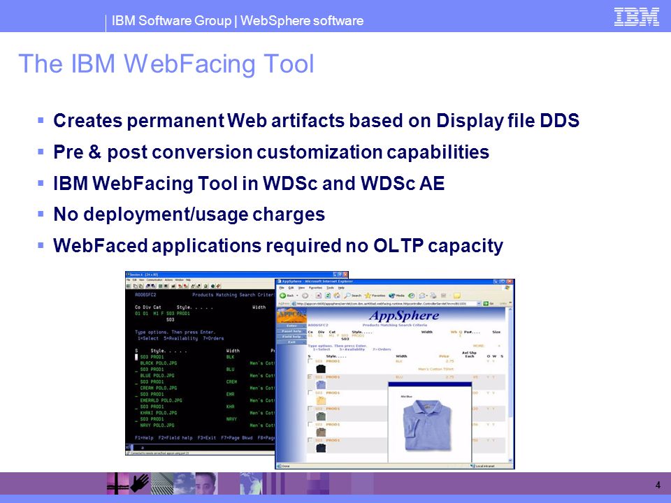Open the Tools menu in Internet Explorer

[330, 287]
